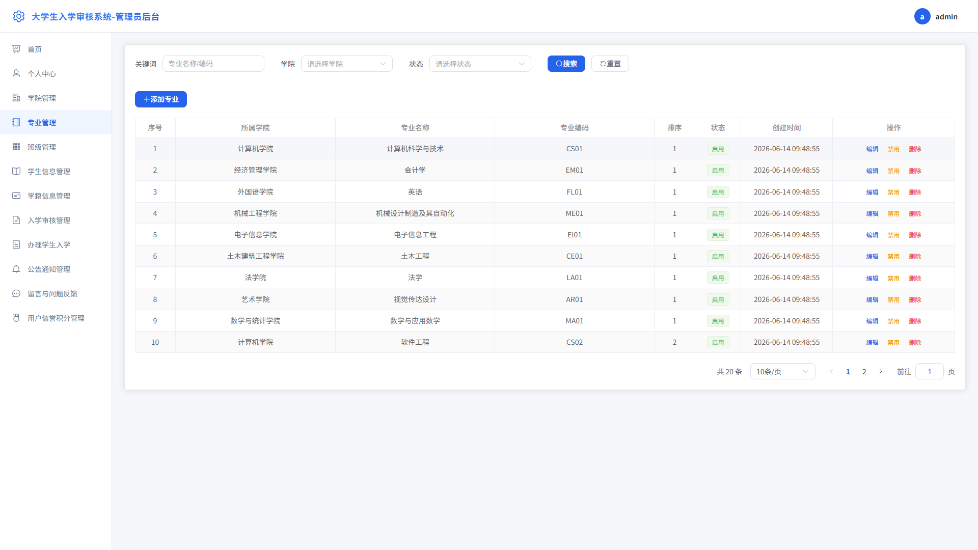Delete the 数学与应用数学 row
978x550 pixels.
[x=915, y=321]
